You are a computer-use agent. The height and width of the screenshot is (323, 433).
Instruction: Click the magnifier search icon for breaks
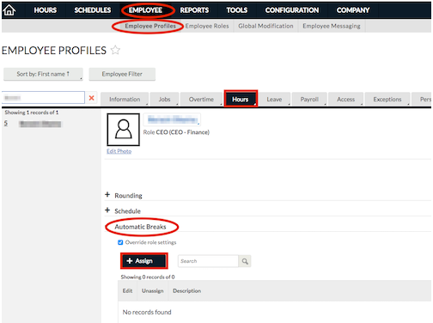point(245,261)
